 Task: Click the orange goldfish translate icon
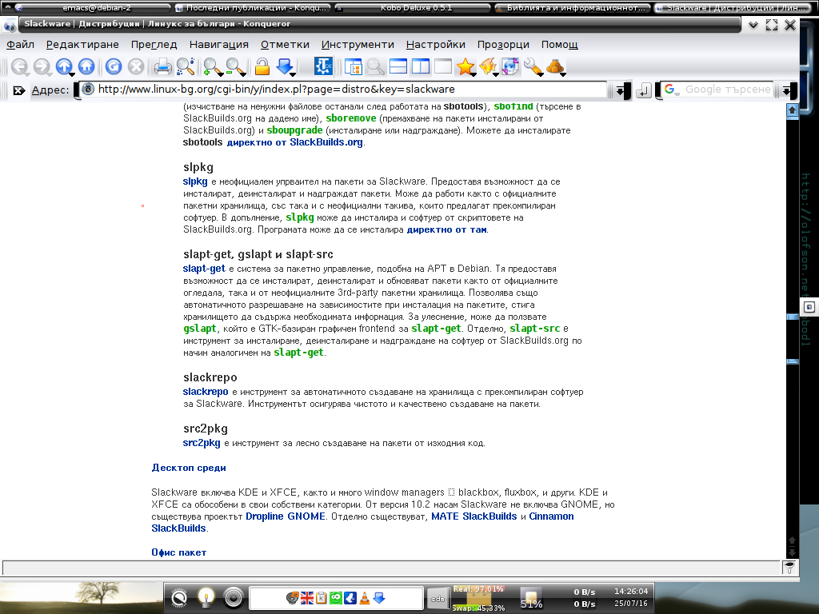(x=488, y=67)
